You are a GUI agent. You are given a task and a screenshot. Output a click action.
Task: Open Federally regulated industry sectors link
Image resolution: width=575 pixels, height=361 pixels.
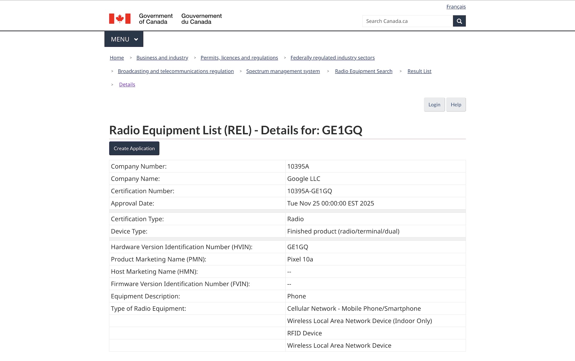[332, 58]
